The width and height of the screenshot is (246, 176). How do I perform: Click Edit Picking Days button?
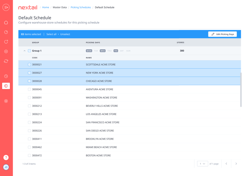click(x=223, y=34)
